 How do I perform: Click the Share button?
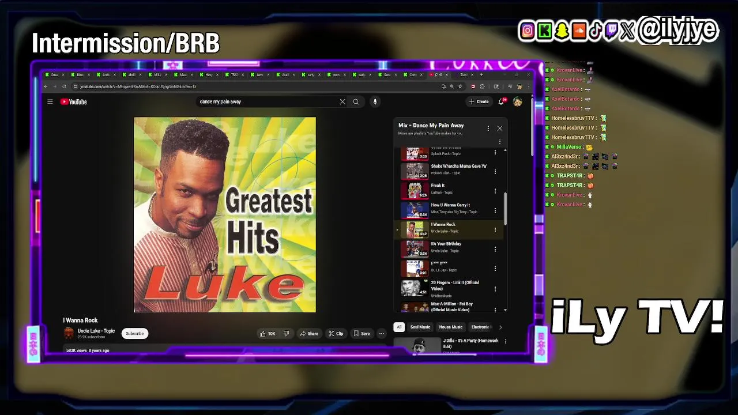coord(309,333)
